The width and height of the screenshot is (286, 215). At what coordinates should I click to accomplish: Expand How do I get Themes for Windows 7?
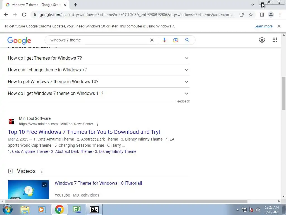click(x=99, y=58)
